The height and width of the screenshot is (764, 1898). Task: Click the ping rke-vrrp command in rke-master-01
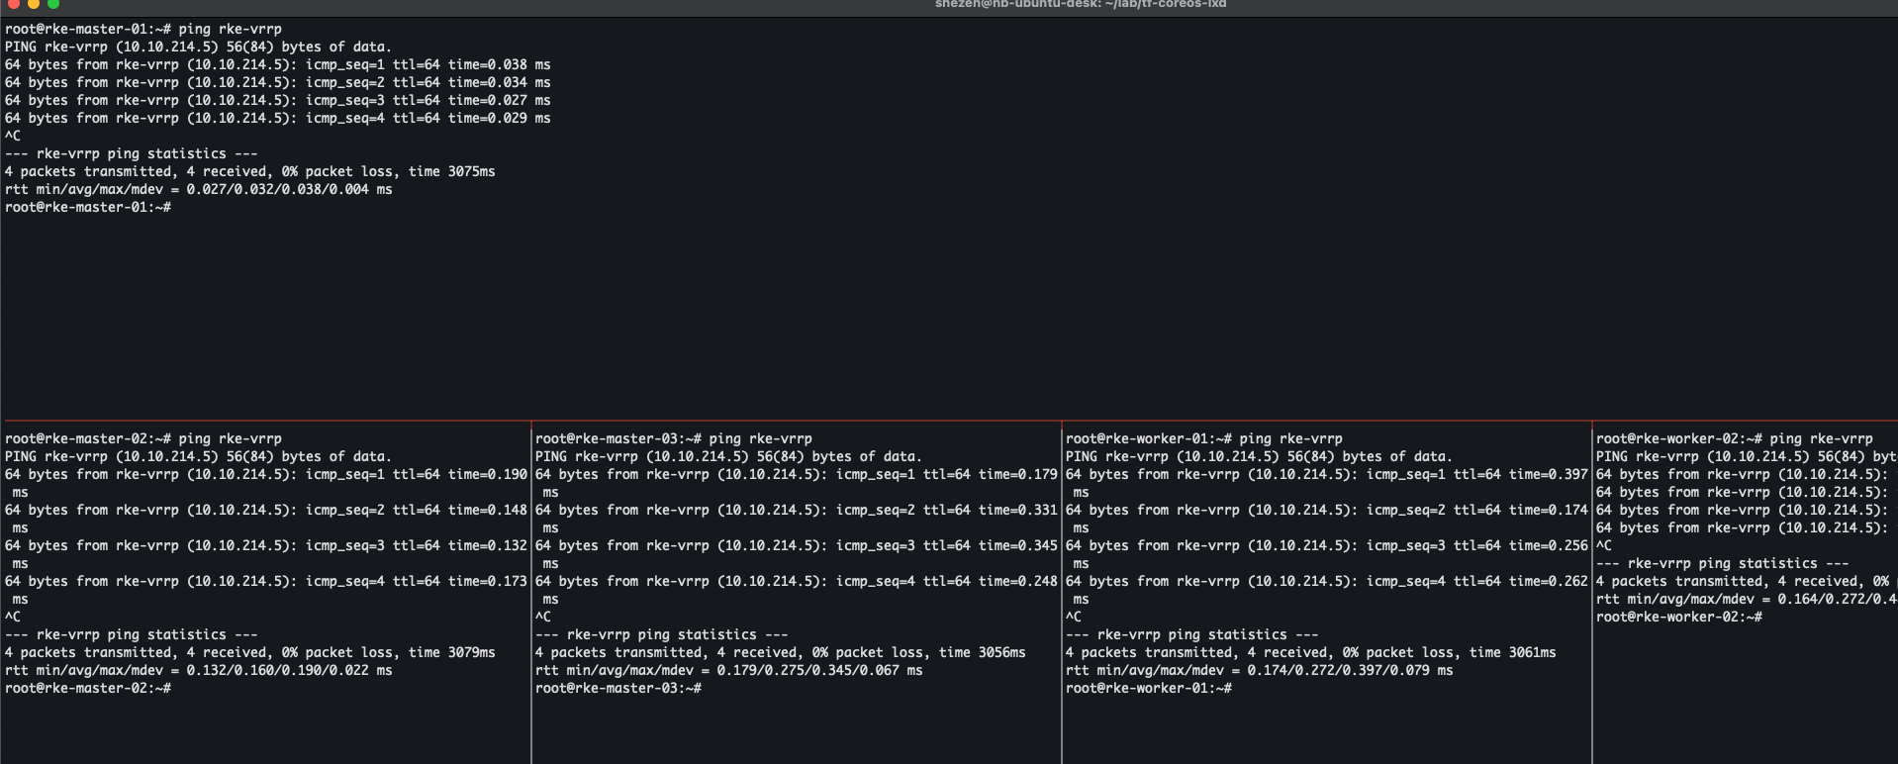(x=230, y=30)
